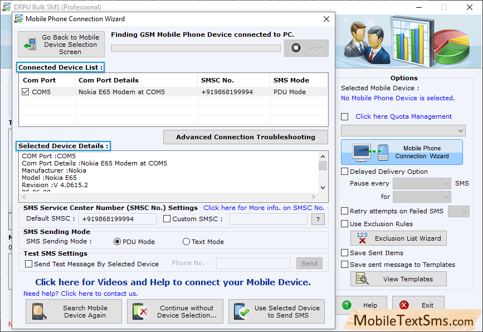483x332 pixels.
Task: Click the SMSC question mark help button
Action: point(318,219)
